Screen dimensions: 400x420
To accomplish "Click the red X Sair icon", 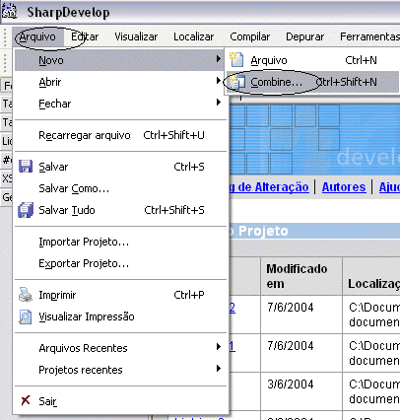I will click(26, 400).
